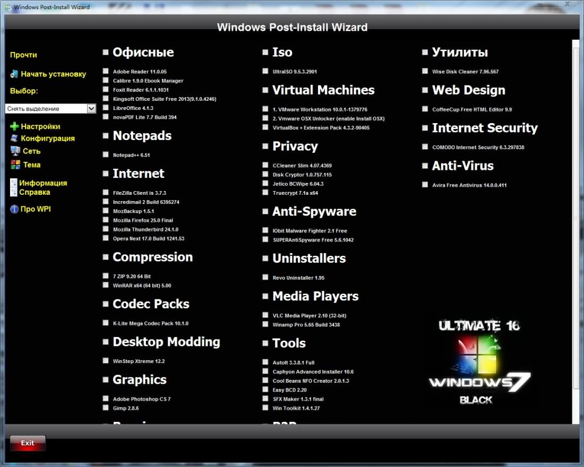Image resolution: width=584 pixels, height=467 pixels.
Task: Select all in Virtual Machines category checkbox
Action: pyautogui.click(x=265, y=90)
